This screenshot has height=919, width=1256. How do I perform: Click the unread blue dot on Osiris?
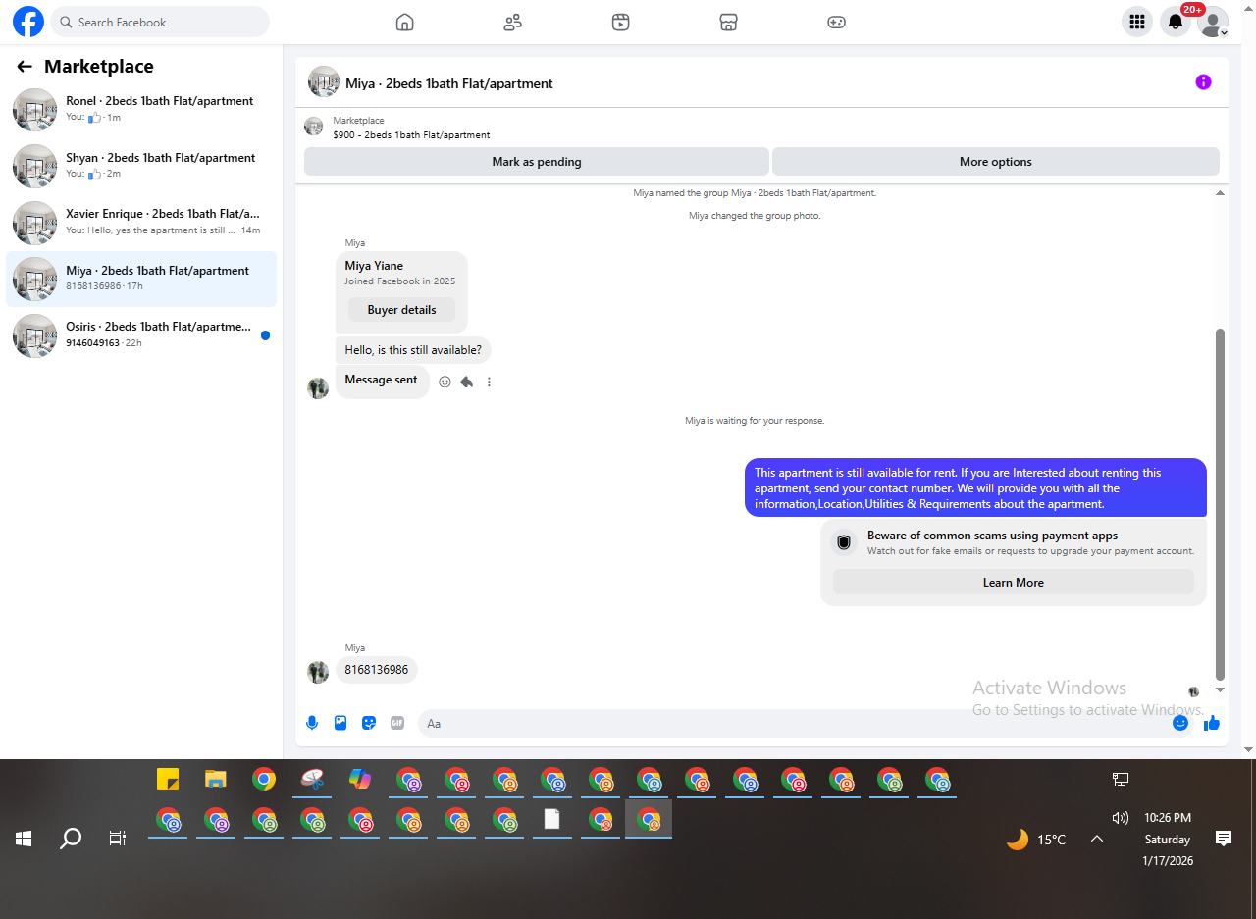pos(265,335)
